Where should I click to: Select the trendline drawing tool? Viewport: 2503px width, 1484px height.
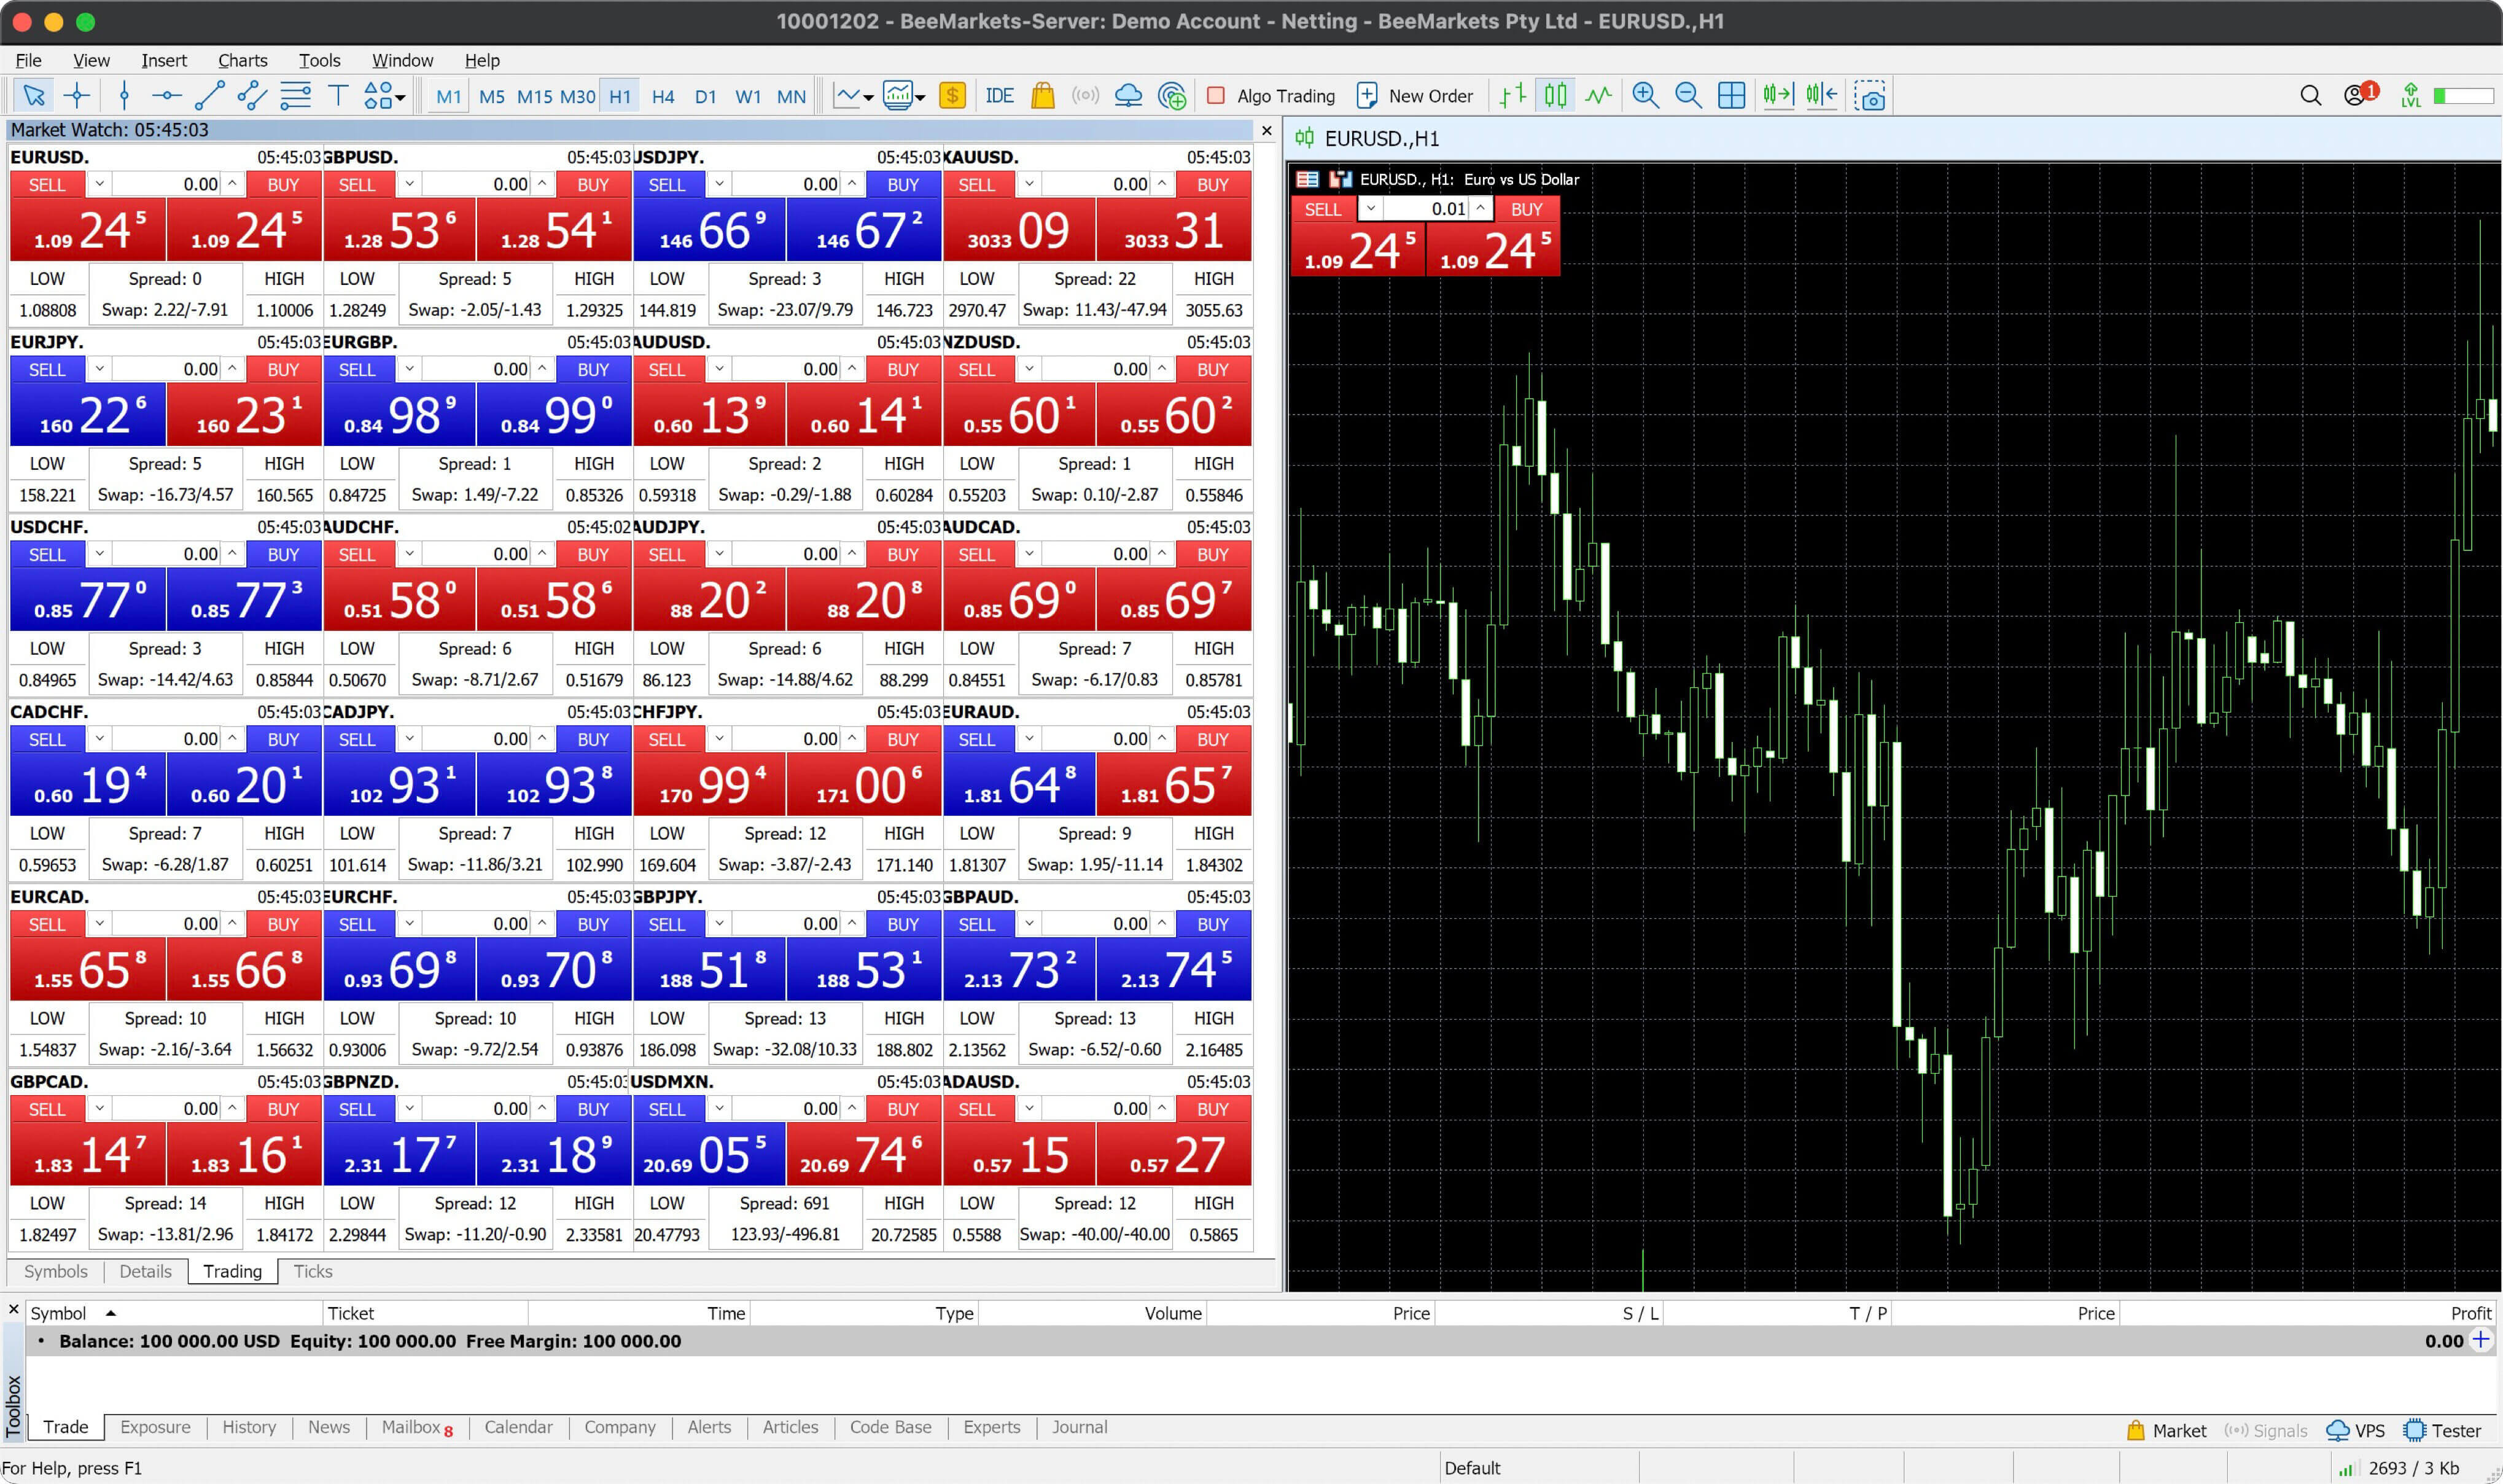tap(209, 96)
